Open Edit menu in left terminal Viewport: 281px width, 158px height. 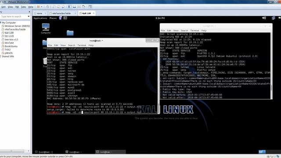pyautogui.click(x=56, y=45)
